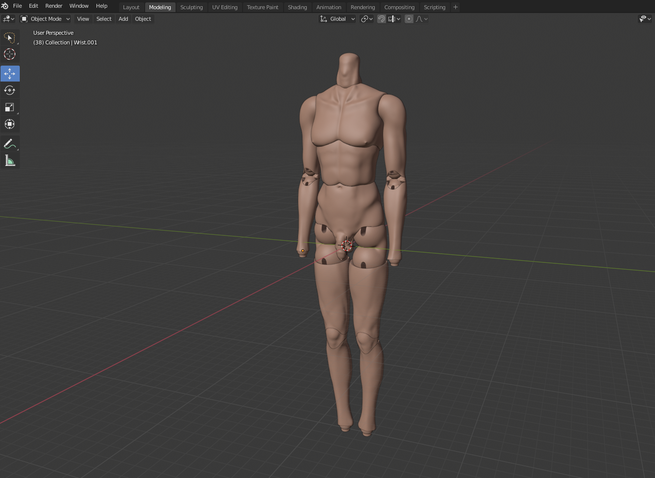The height and width of the screenshot is (478, 655).
Task: Open the Help menu
Action: point(101,6)
